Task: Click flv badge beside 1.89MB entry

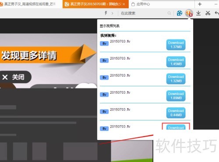Action: [104, 95]
